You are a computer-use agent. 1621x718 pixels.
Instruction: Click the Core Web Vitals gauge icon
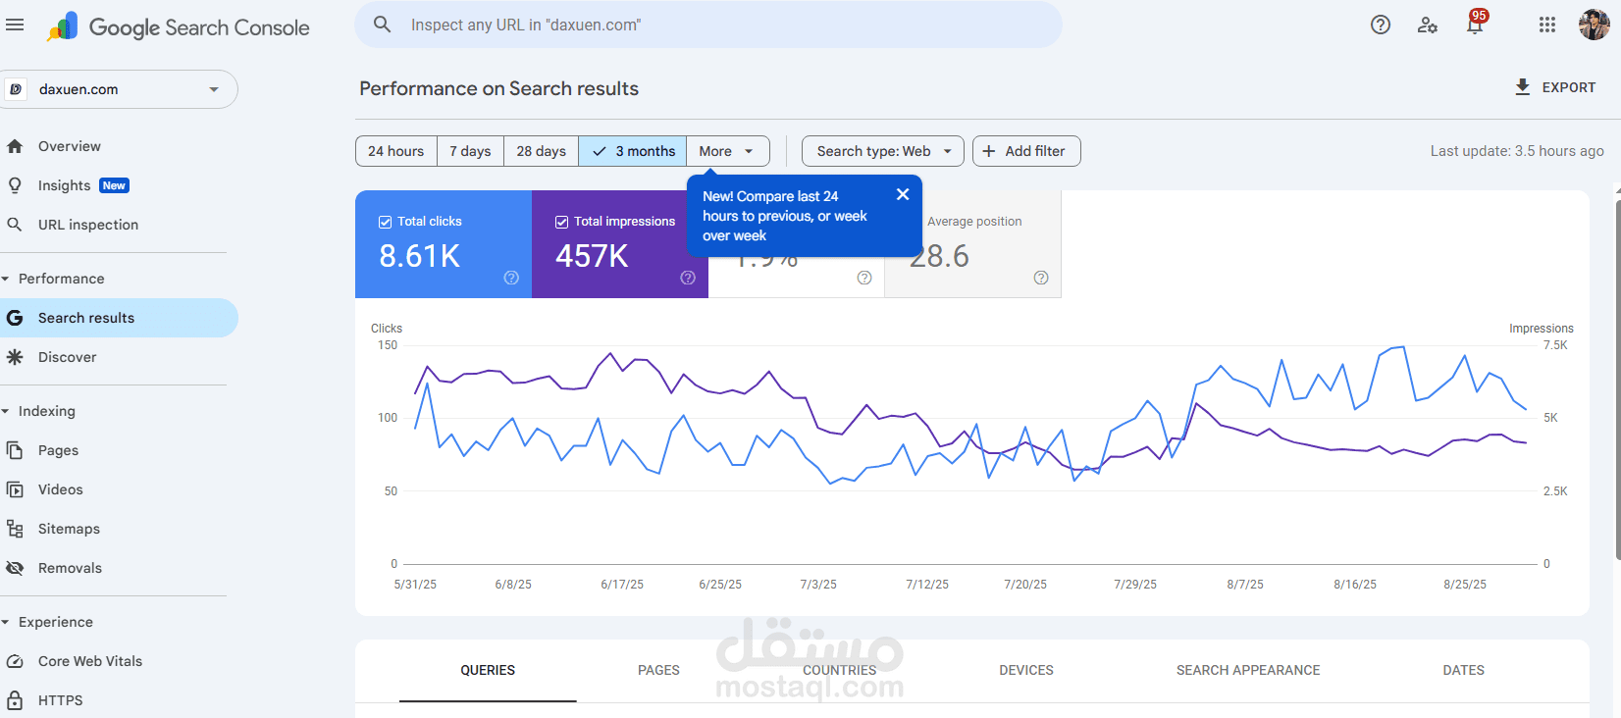point(15,661)
